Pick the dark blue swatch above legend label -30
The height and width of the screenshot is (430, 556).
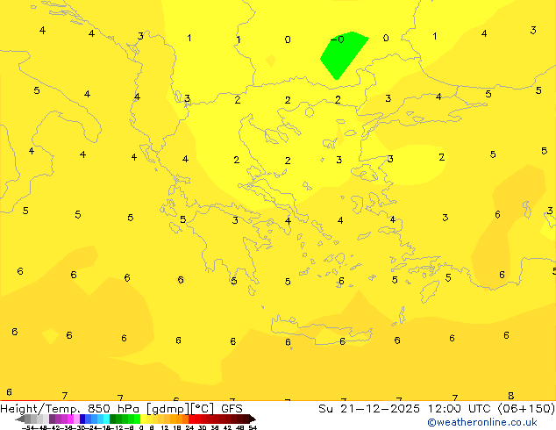coord(82,419)
